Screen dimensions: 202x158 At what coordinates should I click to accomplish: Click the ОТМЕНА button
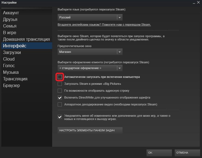[x=187, y=153]
